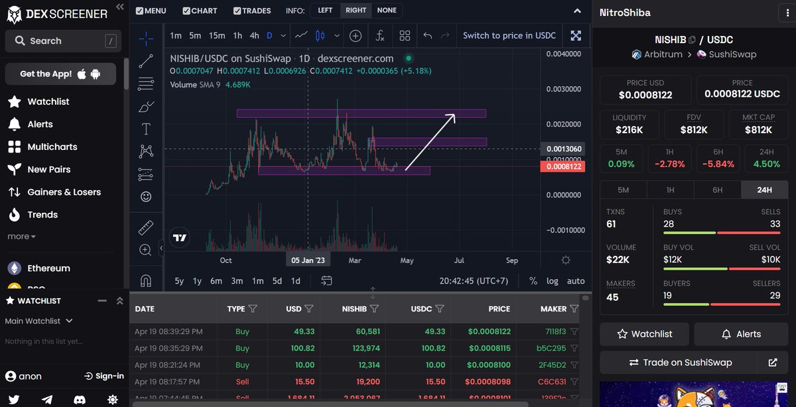The height and width of the screenshot is (407, 796).
Task: Click the Get the App button
Action: [60, 74]
